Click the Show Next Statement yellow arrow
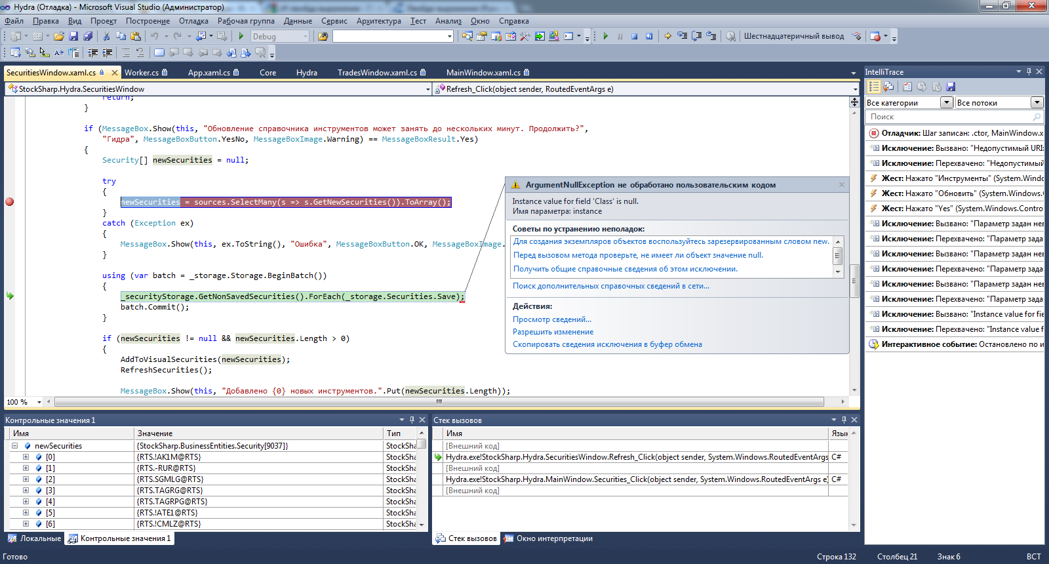This screenshot has height=564, width=1049. (667, 36)
